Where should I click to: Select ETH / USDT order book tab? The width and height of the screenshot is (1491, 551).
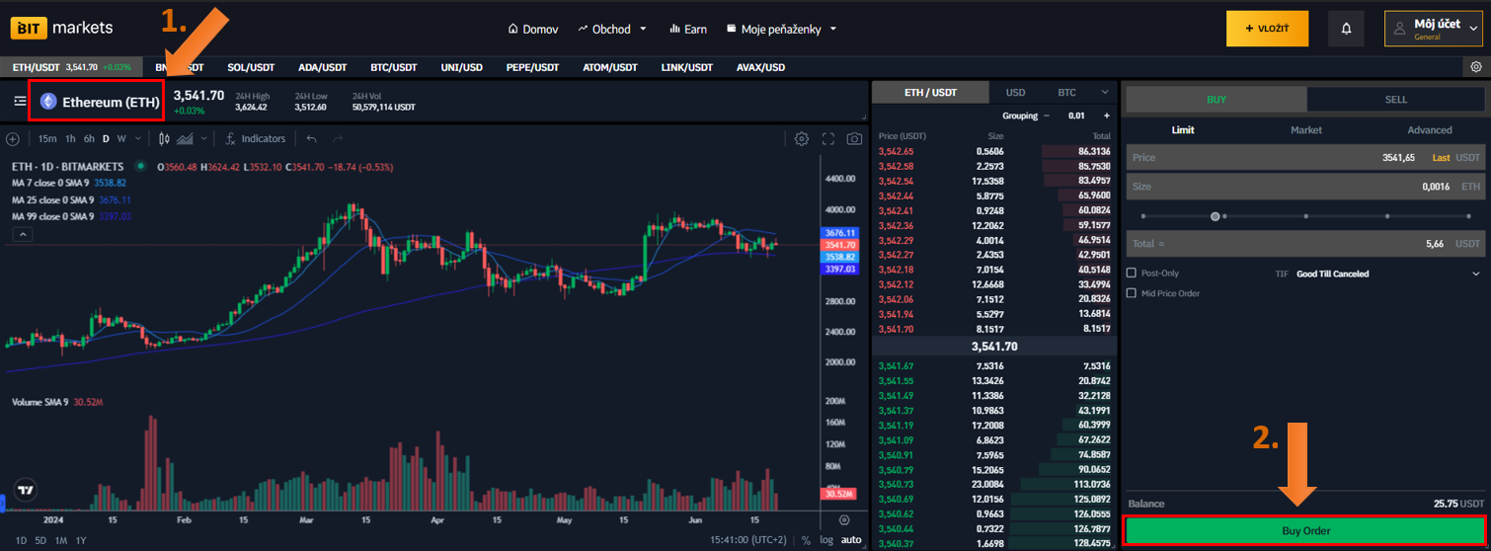pyautogui.click(x=930, y=93)
